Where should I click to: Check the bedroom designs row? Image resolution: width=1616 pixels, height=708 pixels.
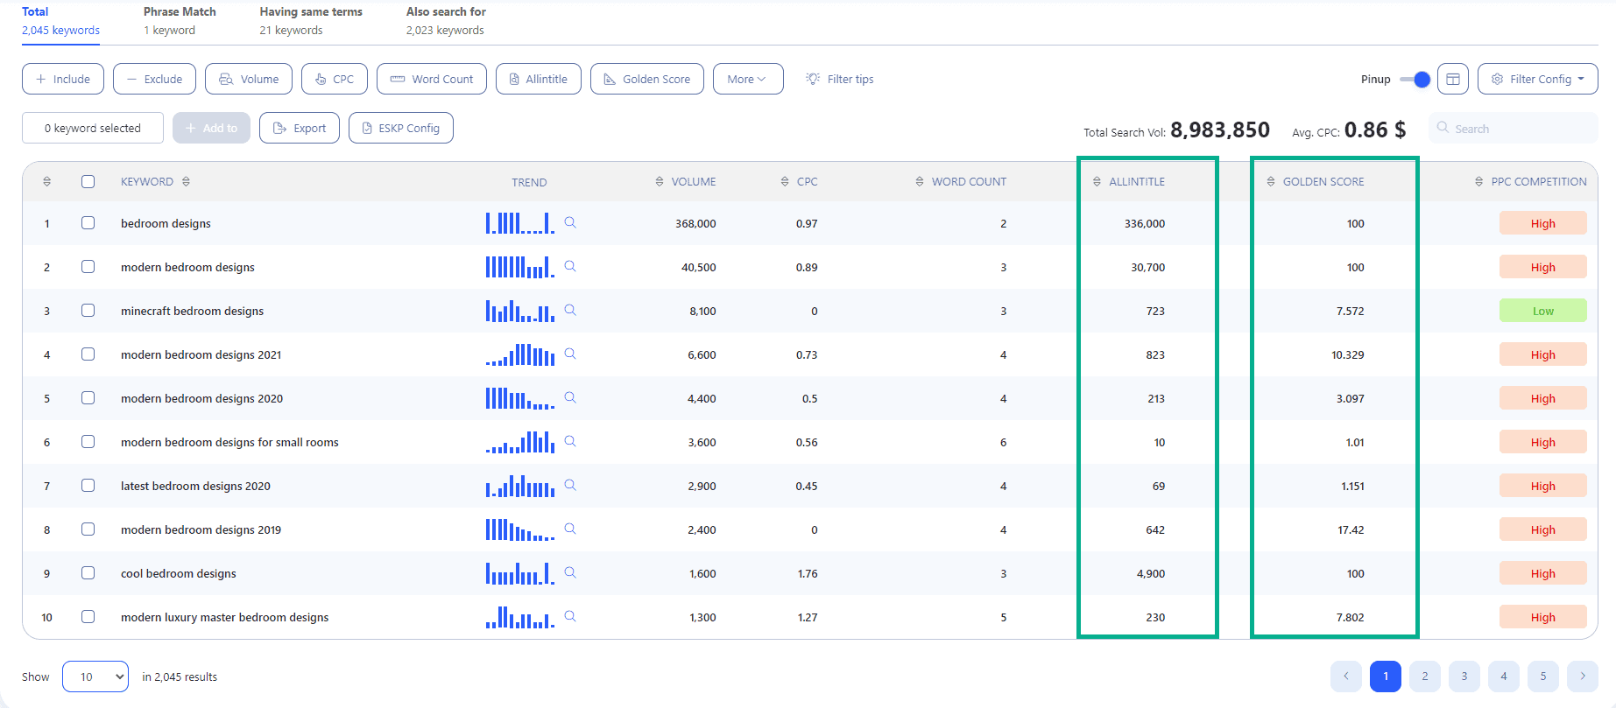88,222
